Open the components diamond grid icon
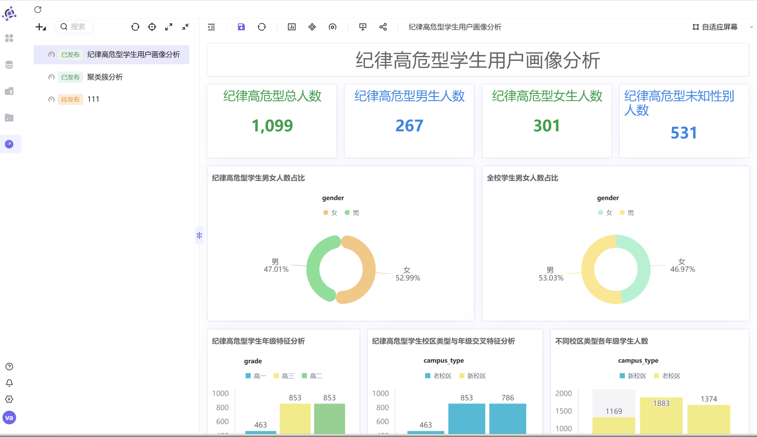The width and height of the screenshot is (757, 437). 312,27
